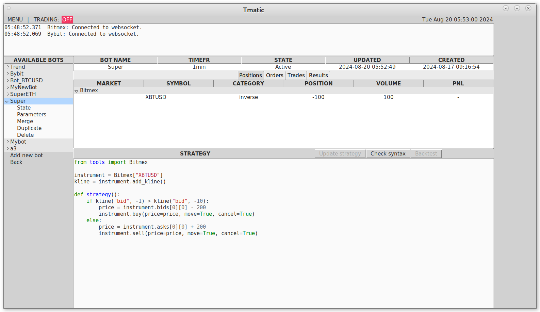Image resolution: width=540 pixels, height=312 pixels.
Task: Click the PNL column header
Action: click(x=458, y=84)
